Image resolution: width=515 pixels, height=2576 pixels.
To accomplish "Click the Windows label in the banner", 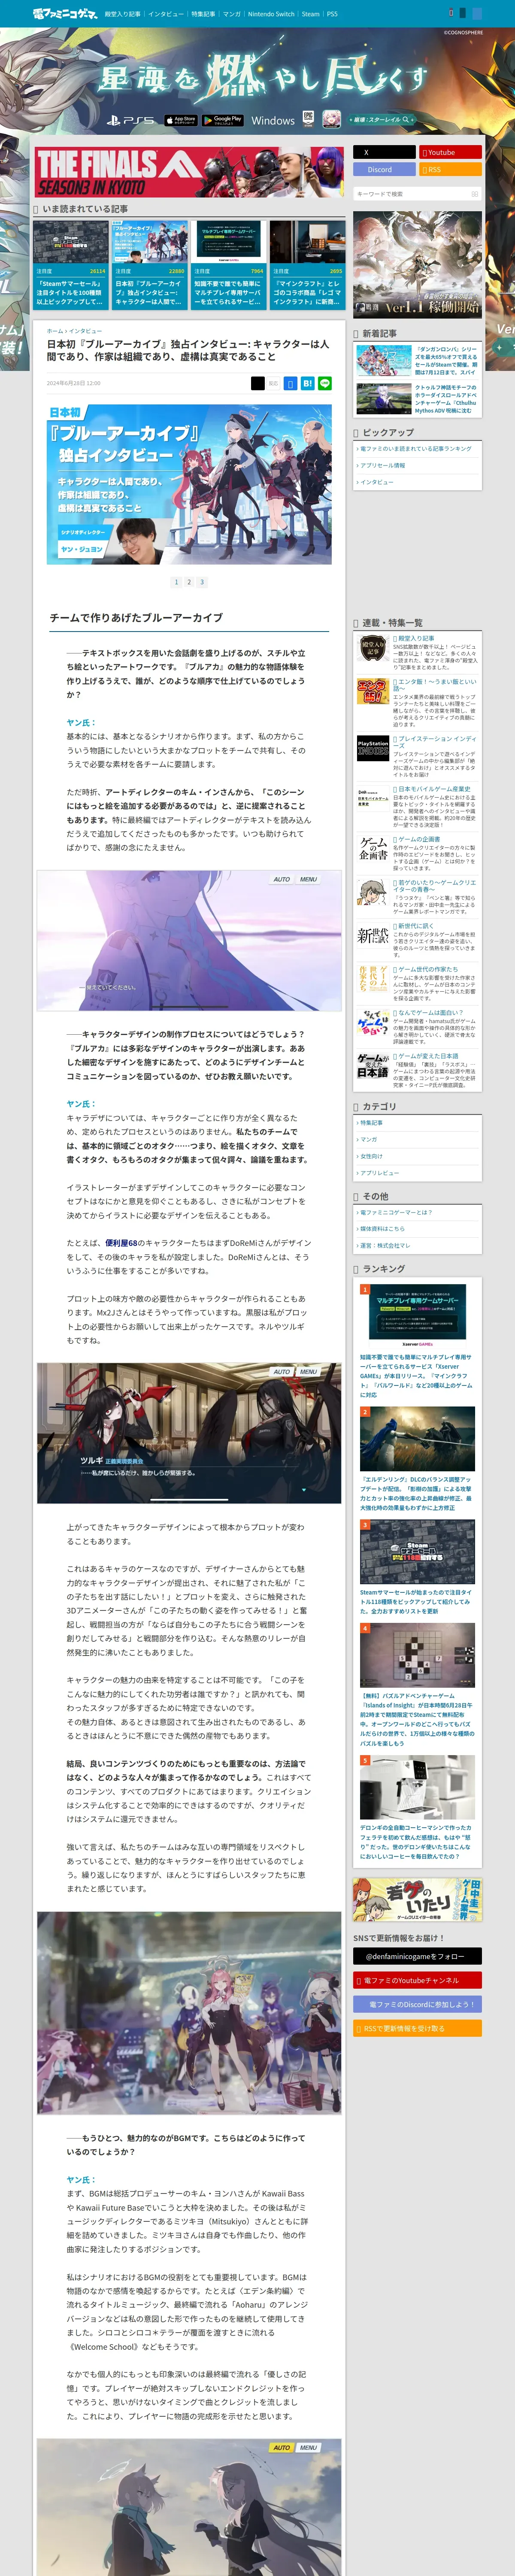I will [x=272, y=120].
